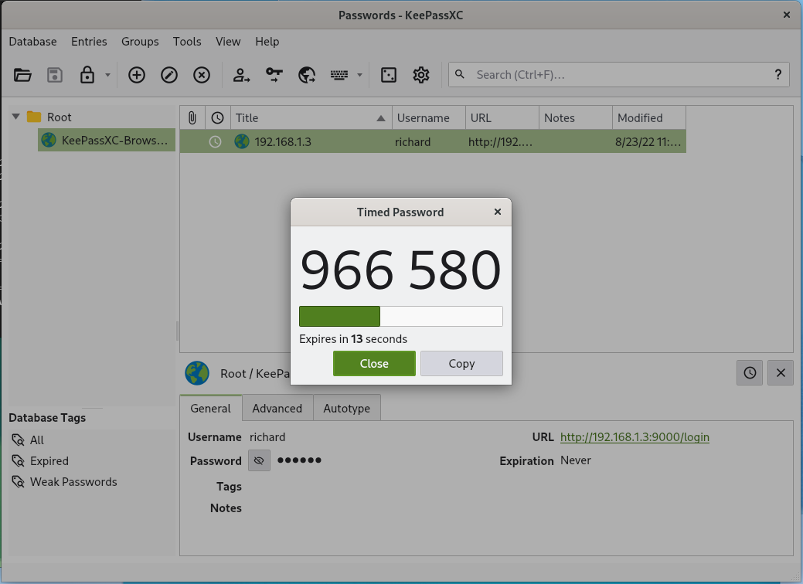Viewport: 803px width, 584px height.
Task: Show TOTP clock button in preview panel
Action: click(750, 372)
